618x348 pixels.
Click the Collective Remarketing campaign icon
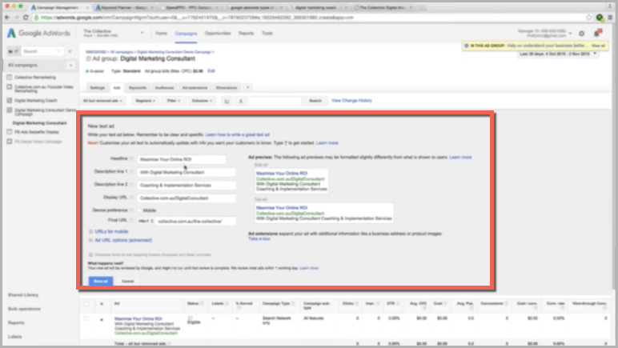tap(10, 77)
